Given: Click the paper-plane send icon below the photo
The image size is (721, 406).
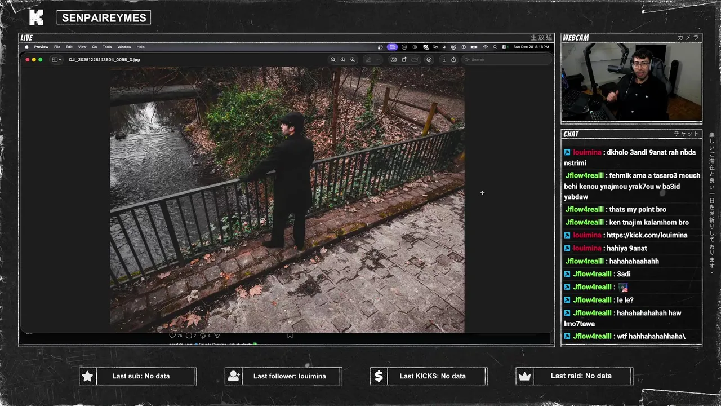Looking at the screenshot, I should (217, 336).
